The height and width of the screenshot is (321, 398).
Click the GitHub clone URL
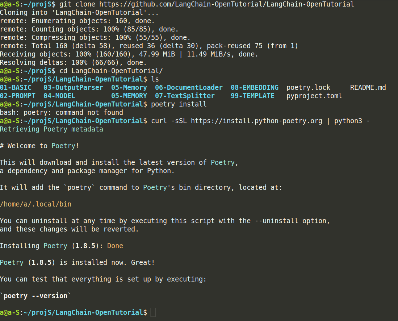[226, 4]
